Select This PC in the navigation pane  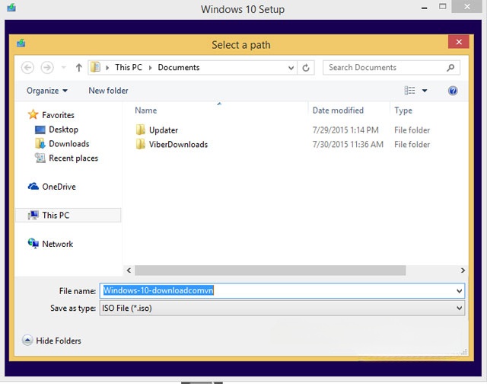point(68,215)
